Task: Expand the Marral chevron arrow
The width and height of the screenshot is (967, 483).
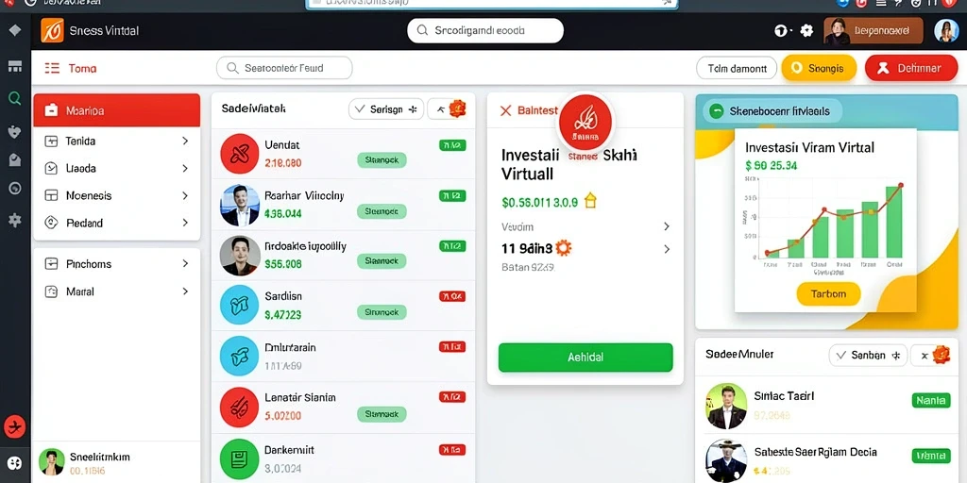Action: 185,291
